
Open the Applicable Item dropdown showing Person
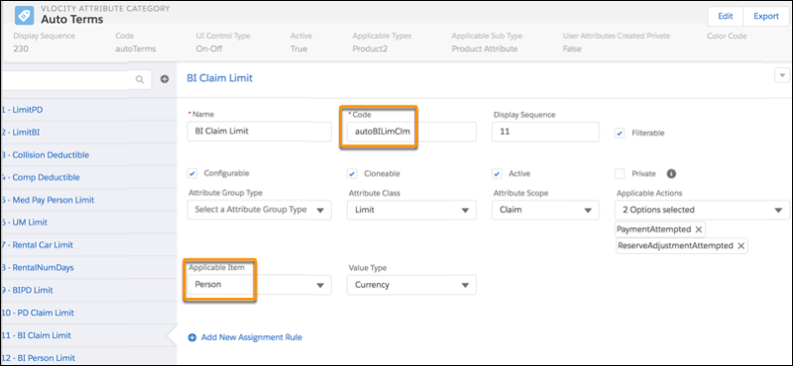coord(260,285)
